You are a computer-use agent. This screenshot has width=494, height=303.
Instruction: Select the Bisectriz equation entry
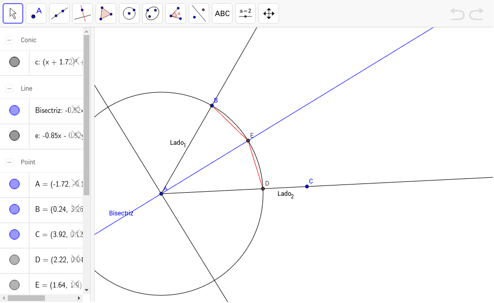point(56,110)
